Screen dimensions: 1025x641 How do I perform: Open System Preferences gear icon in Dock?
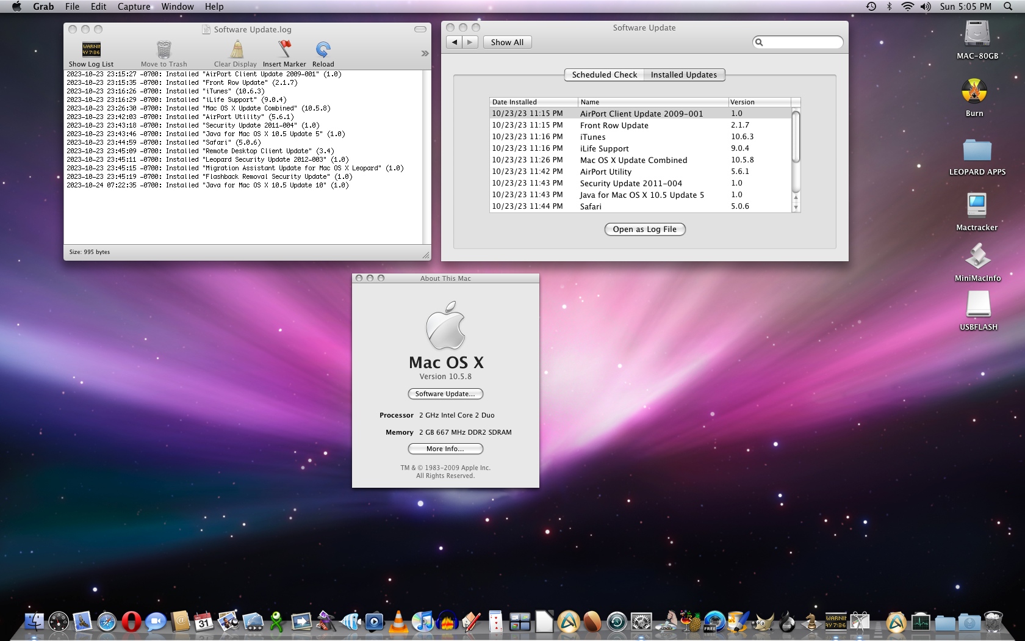coord(641,621)
